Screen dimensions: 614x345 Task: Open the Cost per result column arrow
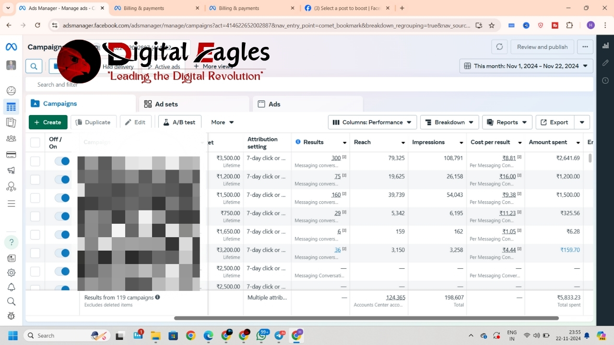(520, 143)
